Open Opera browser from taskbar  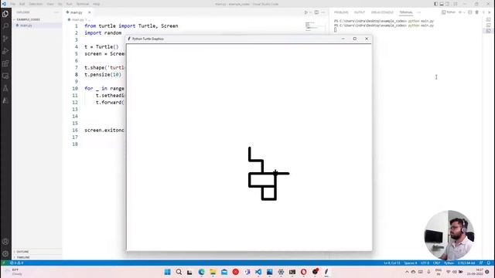click(x=303, y=272)
